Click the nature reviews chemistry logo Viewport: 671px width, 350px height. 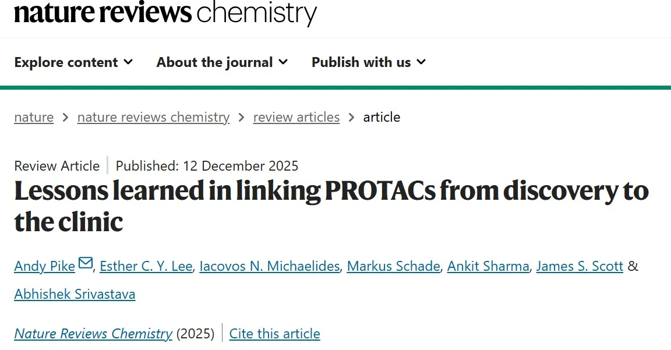[x=165, y=13]
